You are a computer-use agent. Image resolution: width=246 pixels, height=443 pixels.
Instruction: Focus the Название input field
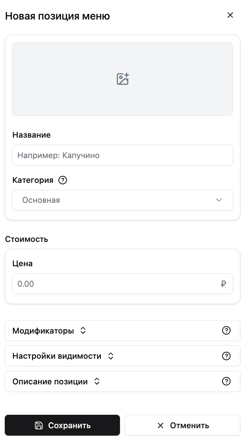[123, 155]
